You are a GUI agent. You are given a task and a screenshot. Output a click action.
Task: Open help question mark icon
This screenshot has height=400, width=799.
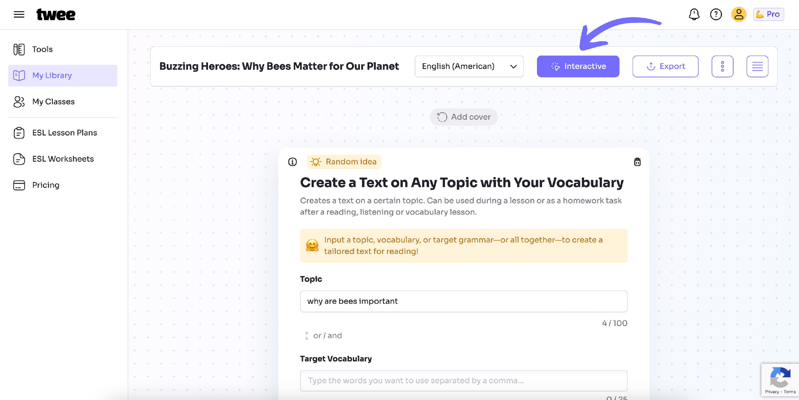(716, 14)
